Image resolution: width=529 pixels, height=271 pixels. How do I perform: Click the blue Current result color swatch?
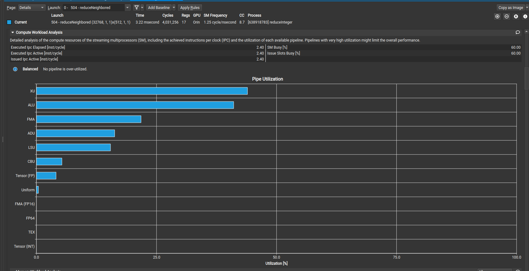pyautogui.click(x=9, y=22)
